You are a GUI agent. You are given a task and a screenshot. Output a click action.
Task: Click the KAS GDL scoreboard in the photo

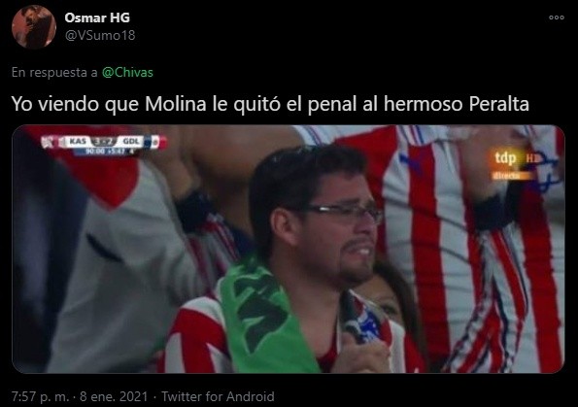[104, 146]
